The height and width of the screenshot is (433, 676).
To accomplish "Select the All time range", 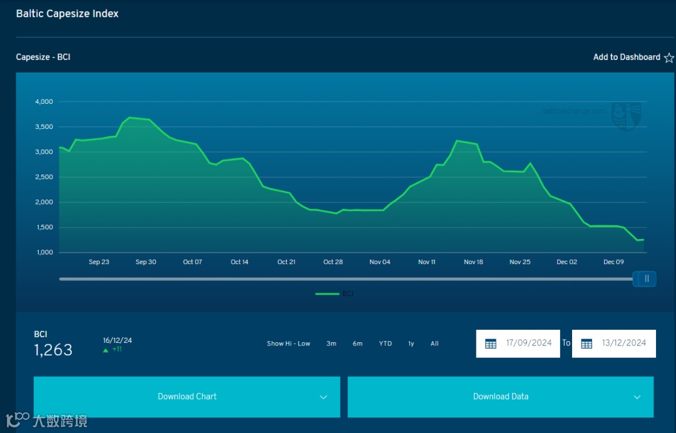I will (x=434, y=344).
